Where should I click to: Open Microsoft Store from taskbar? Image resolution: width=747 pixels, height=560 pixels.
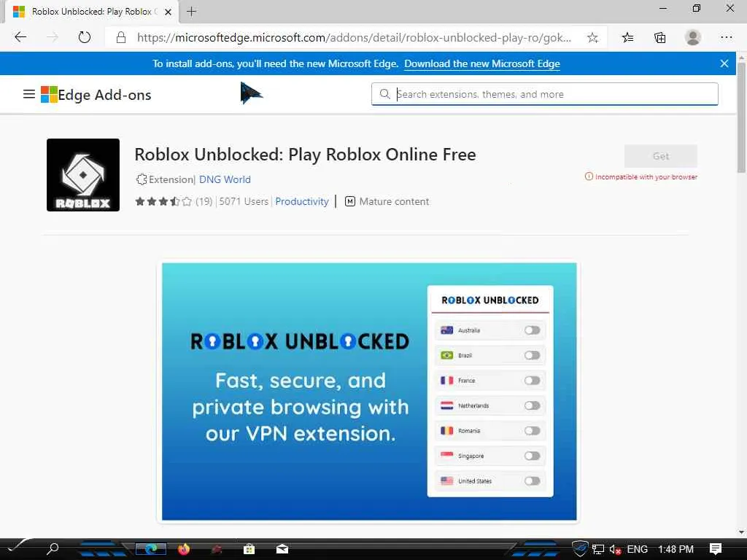pos(249,549)
